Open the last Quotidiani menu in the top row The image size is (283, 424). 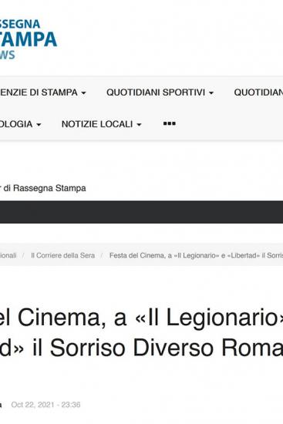pyautogui.click(x=258, y=93)
